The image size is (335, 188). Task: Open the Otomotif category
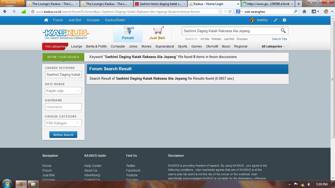212,46
